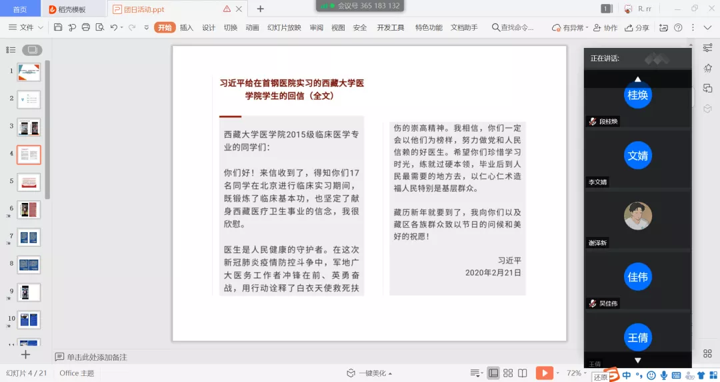
Task: Open a new tab with plus button
Action: [261, 9]
